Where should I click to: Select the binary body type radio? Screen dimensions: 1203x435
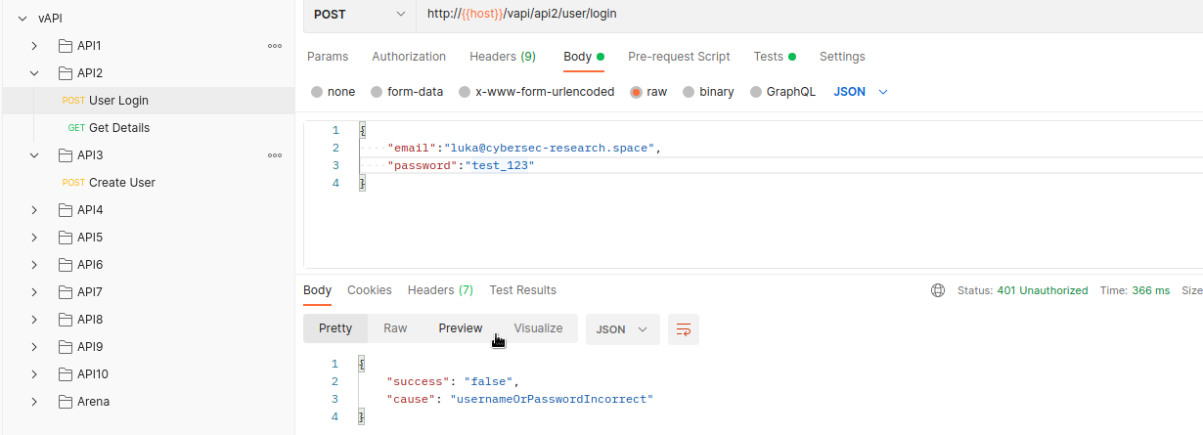tap(689, 92)
